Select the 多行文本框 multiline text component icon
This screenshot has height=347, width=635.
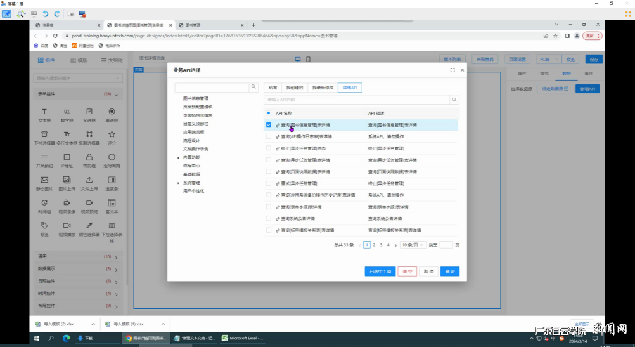coord(67,134)
